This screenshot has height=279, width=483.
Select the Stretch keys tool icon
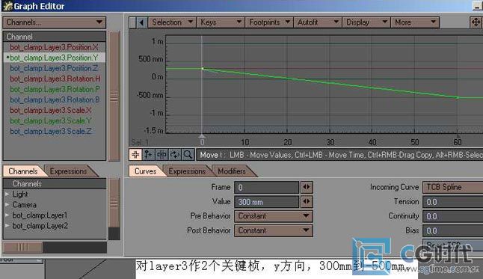[x=161, y=154]
